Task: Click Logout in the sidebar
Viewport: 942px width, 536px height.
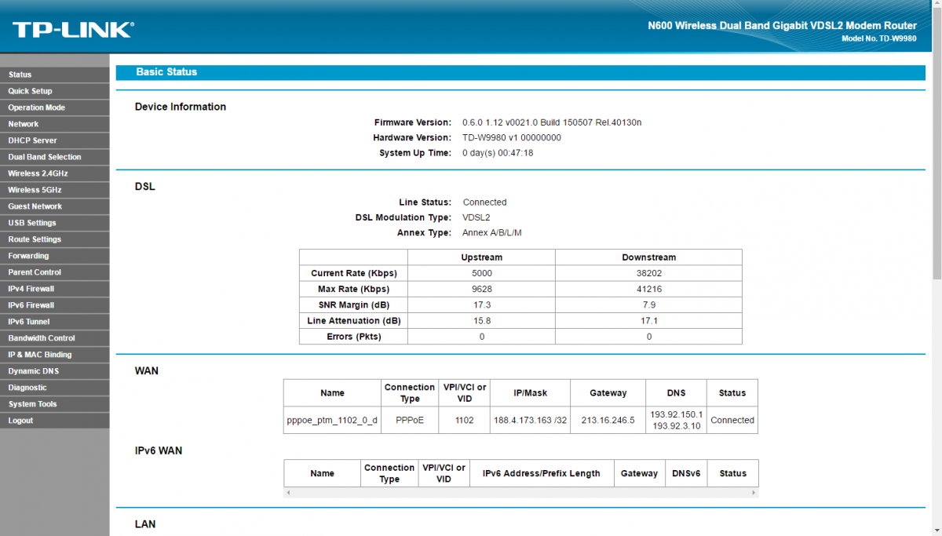Action: click(55, 421)
